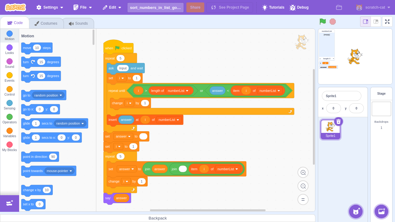Open the My Blocks category

click(x=10, y=147)
